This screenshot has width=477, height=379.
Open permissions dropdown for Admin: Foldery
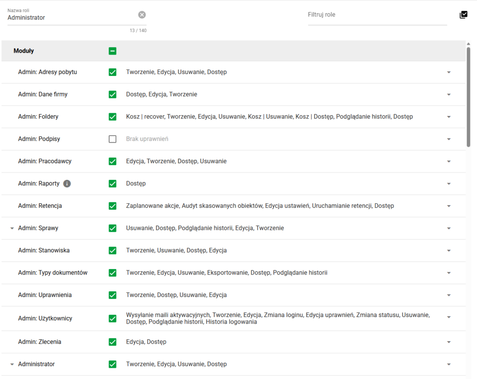(449, 117)
